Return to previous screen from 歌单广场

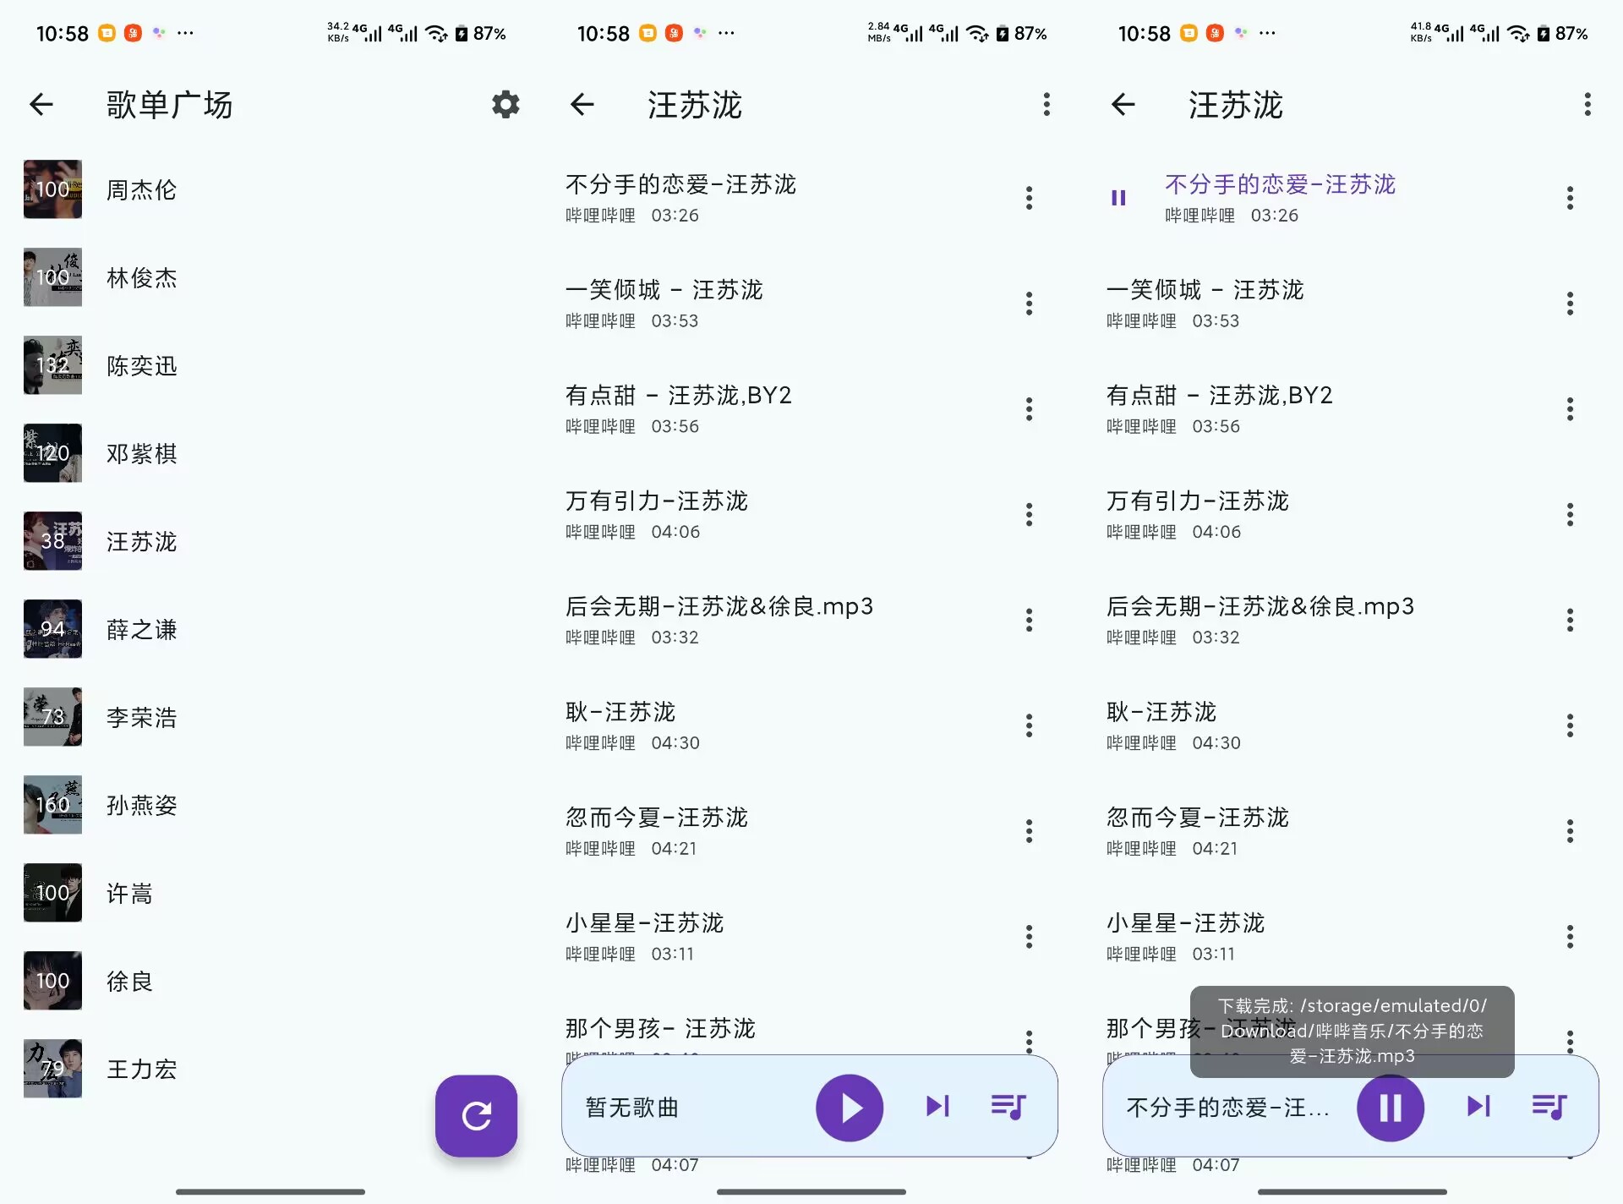[41, 105]
